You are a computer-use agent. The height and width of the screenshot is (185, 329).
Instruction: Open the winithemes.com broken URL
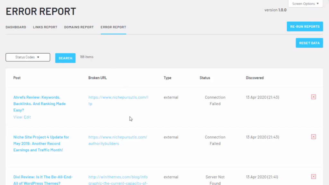tap(118, 180)
